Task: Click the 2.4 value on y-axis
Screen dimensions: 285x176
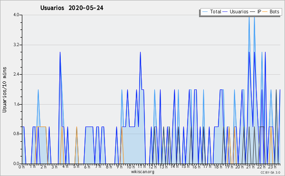Action: (x=16, y=74)
